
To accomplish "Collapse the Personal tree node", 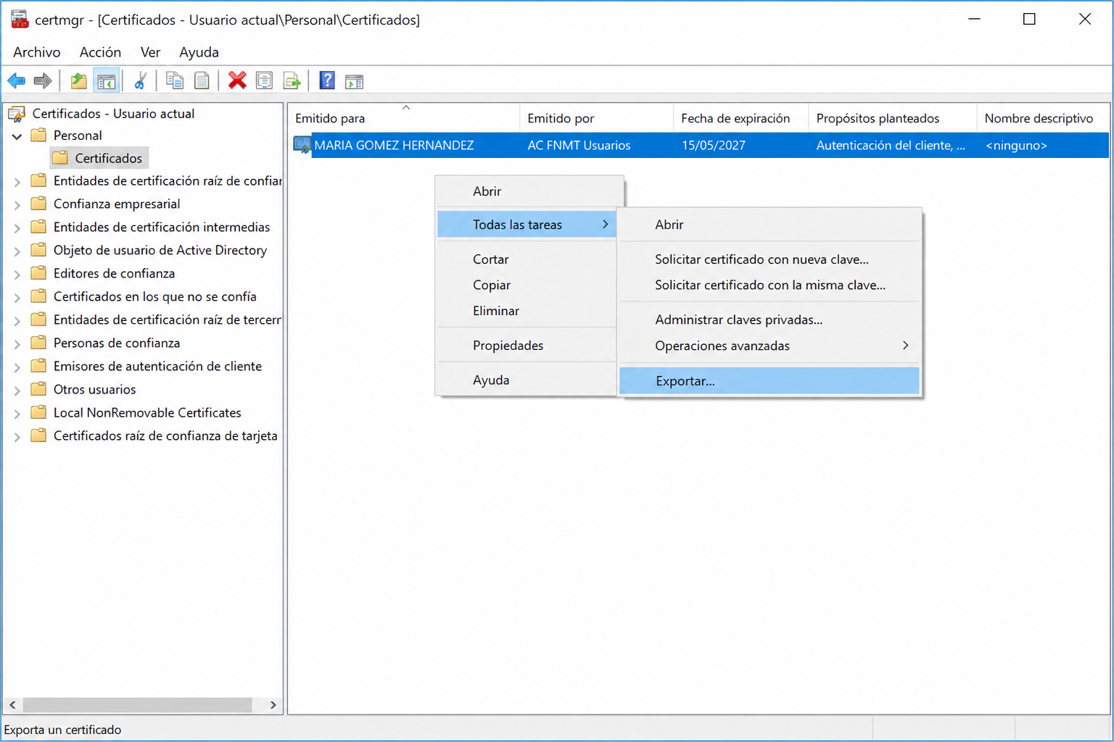I will click(17, 136).
